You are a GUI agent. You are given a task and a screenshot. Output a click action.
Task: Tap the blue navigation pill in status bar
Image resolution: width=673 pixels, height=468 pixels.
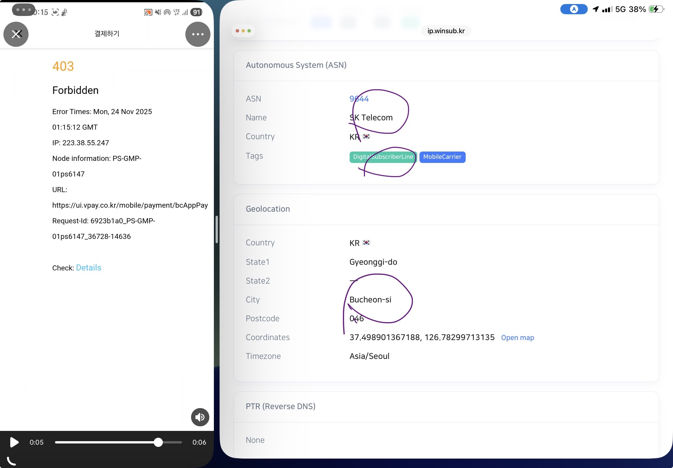click(574, 9)
